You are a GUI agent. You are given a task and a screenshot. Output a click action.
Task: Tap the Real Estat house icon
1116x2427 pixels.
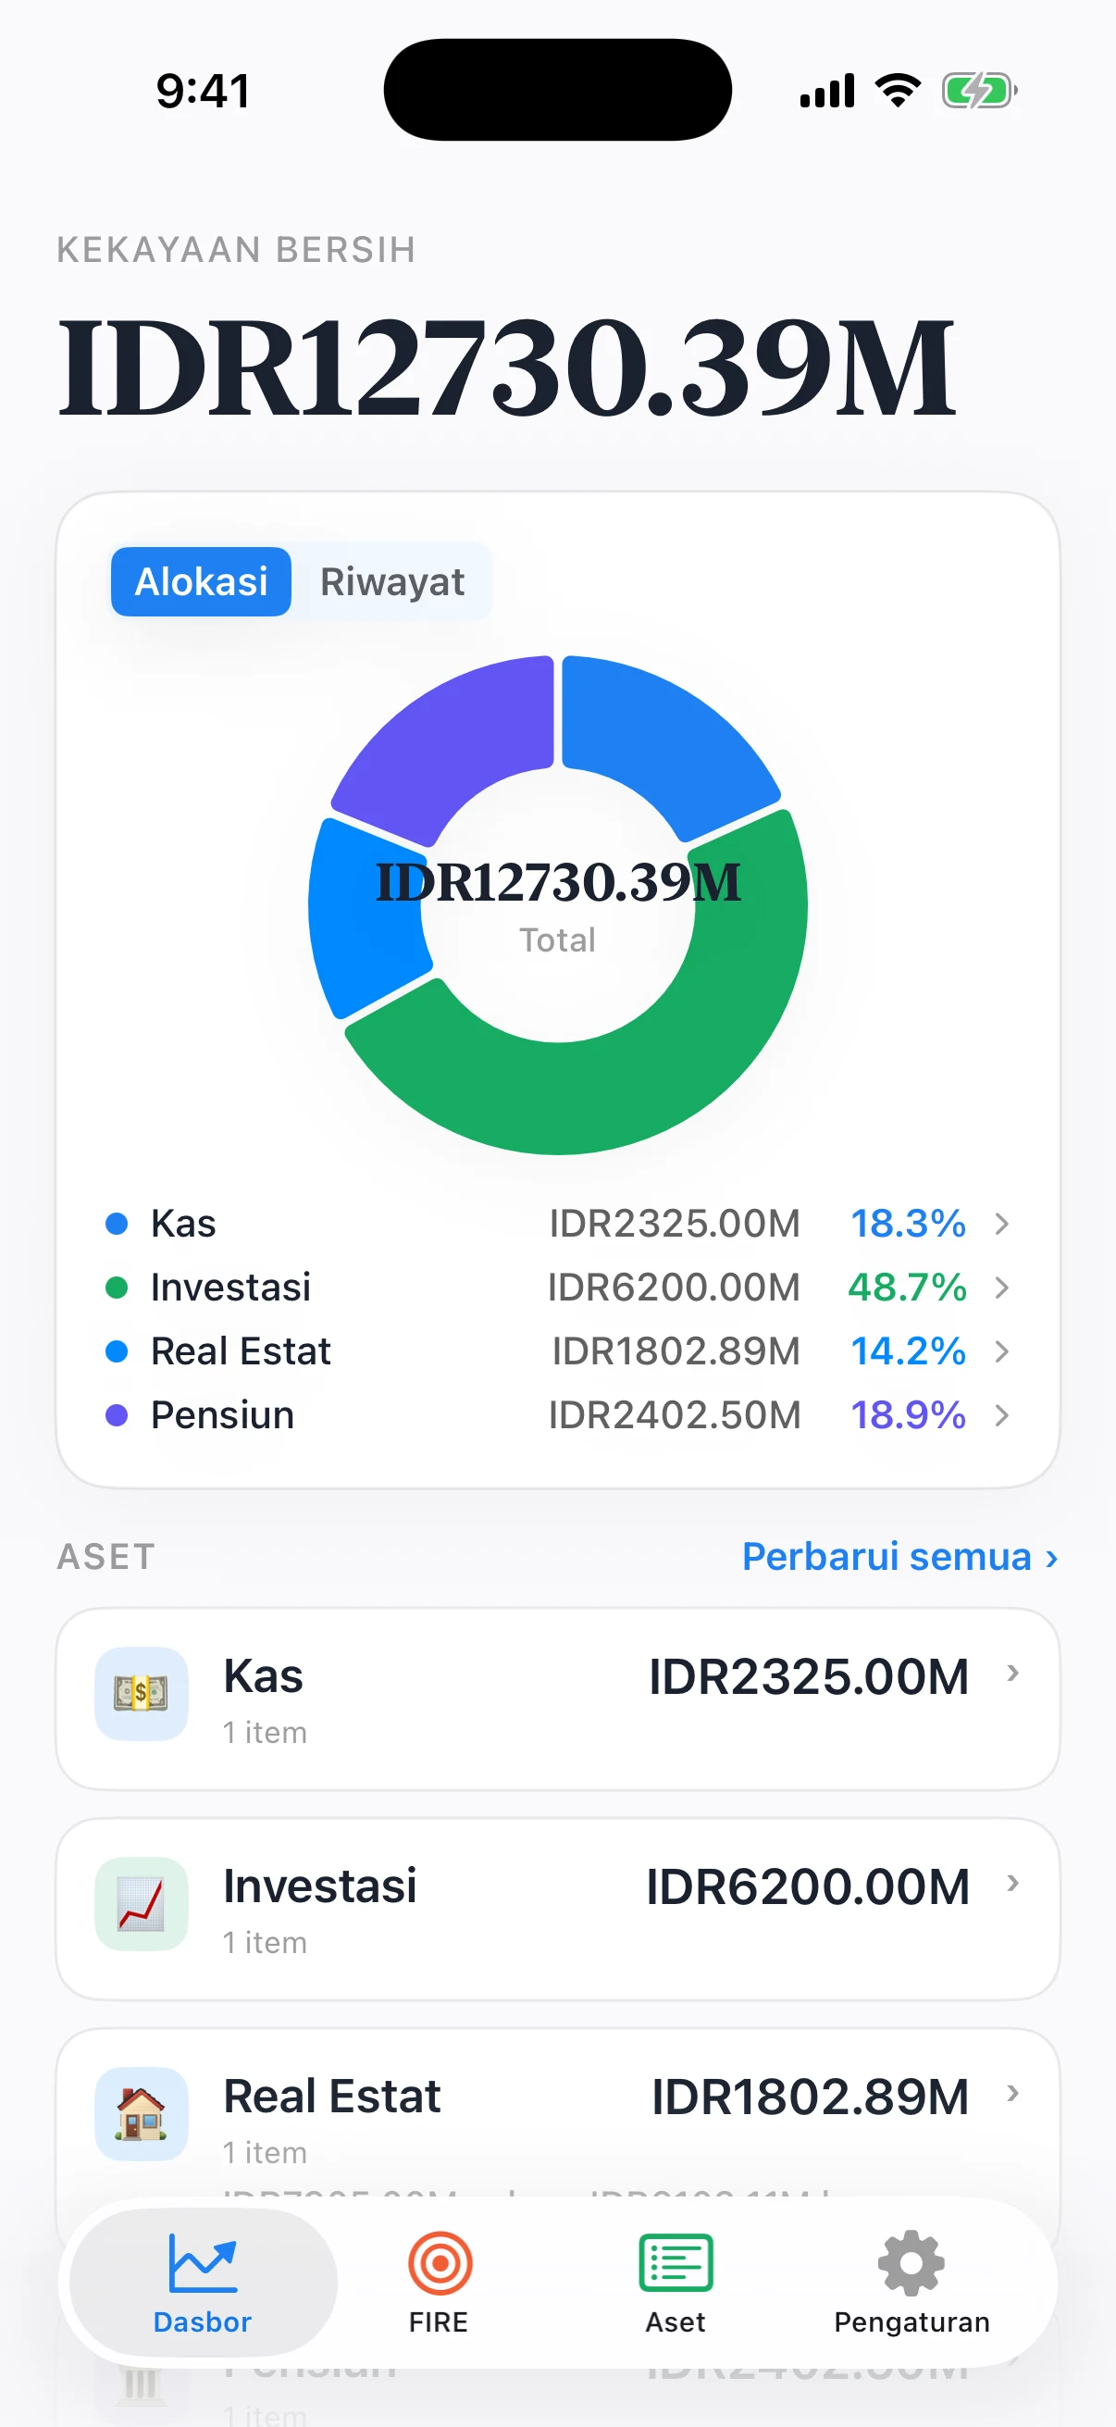[x=142, y=2113]
